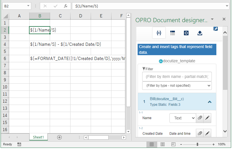Image resolution: width=232 pixels, height=149 pixels.
Task: Open the Name Box dropdown arrow
Action: (28, 6)
